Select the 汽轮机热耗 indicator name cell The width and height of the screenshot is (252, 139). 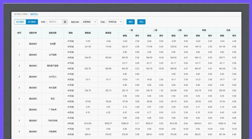tap(53, 121)
